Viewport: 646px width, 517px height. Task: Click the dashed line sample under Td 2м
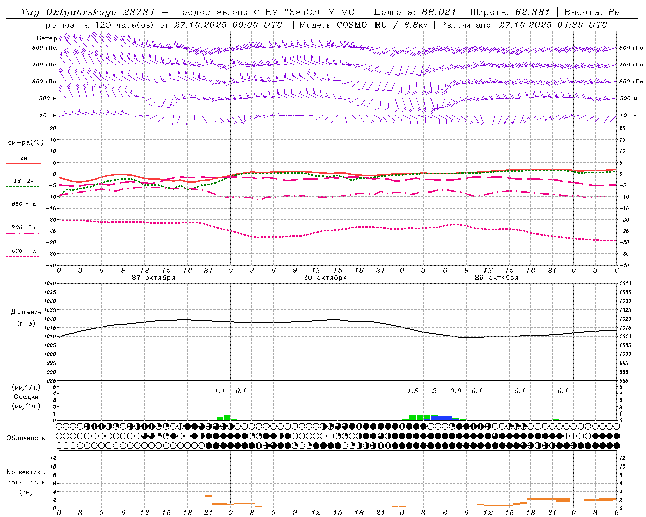tap(23, 187)
